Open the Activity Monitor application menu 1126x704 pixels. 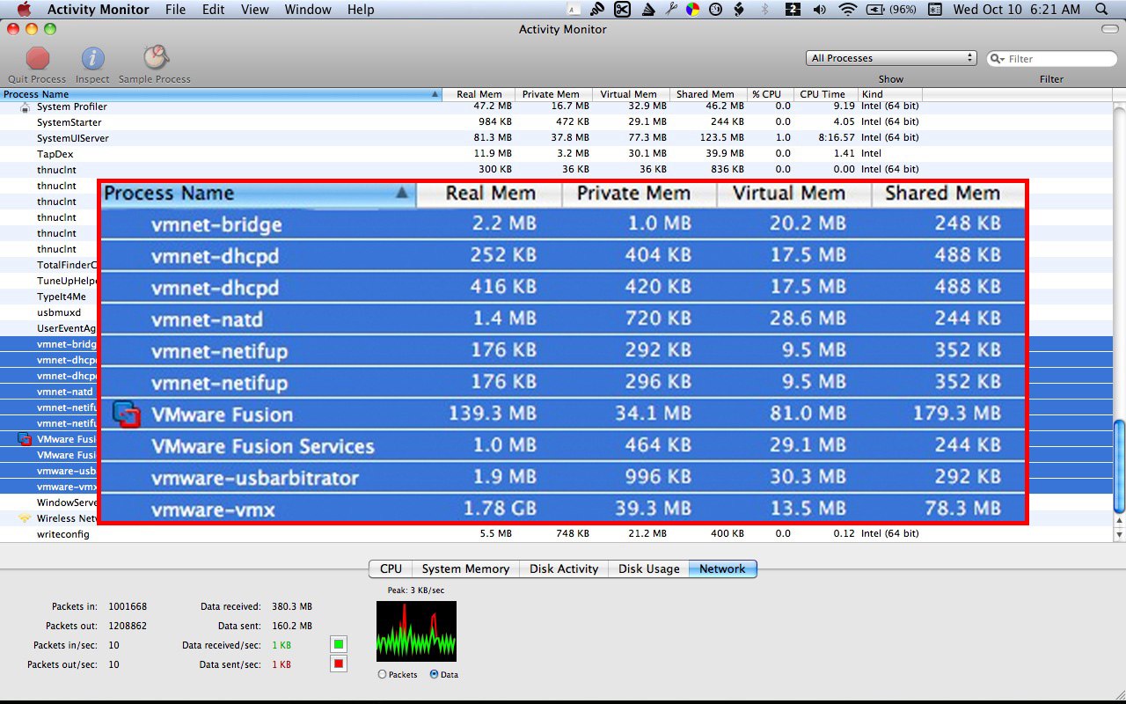tap(99, 10)
